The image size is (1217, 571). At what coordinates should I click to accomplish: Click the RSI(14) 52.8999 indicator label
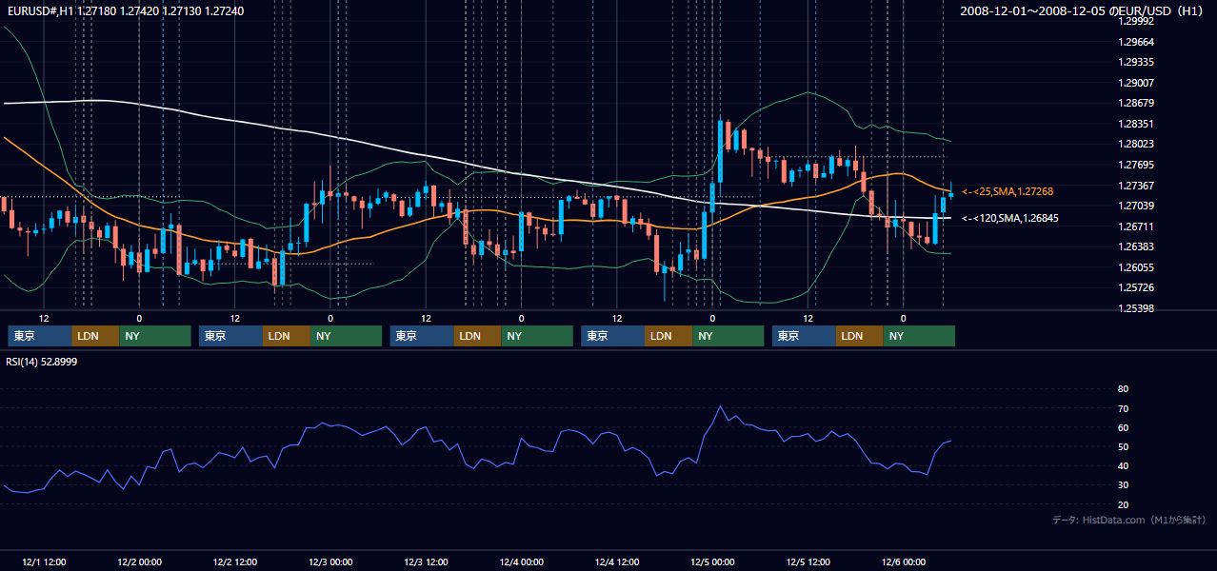[x=42, y=362]
